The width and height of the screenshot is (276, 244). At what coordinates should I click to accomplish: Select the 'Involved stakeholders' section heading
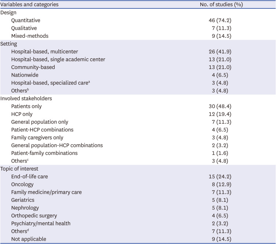click(x=26, y=99)
